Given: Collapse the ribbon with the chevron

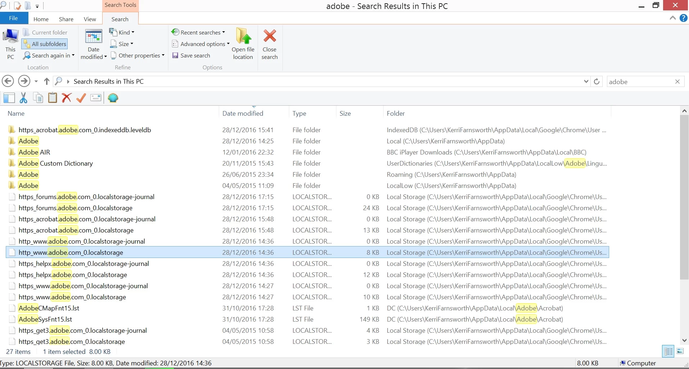Looking at the screenshot, I should click(672, 18).
